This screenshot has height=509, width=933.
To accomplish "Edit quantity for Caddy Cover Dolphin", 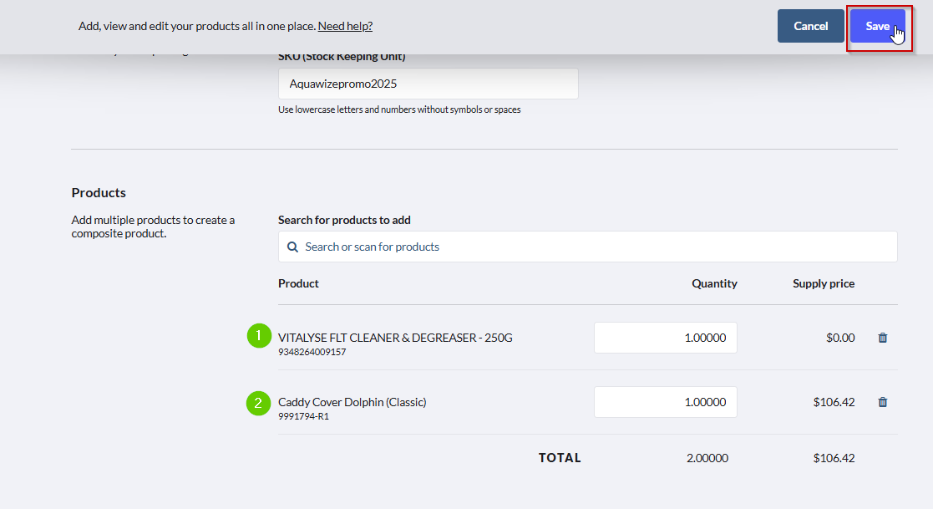I will [x=665, y=402].
